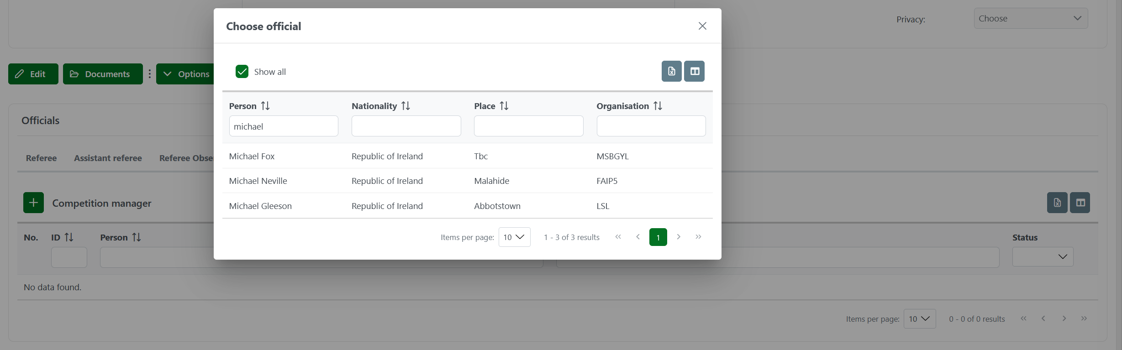Click the Edit button
This screenshot has width=1122, height=350.
pyautogui.click(x=33, y=74)
